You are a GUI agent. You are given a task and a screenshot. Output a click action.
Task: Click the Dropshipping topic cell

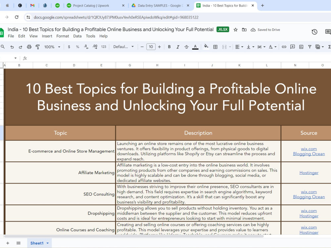[x=60, y=213]
